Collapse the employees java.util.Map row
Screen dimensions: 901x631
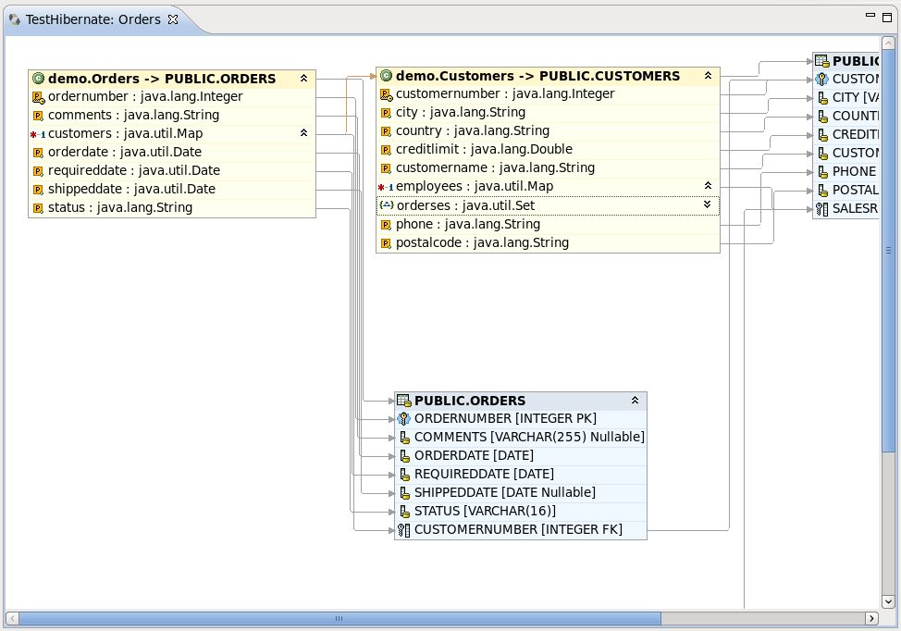coord(708,186)
